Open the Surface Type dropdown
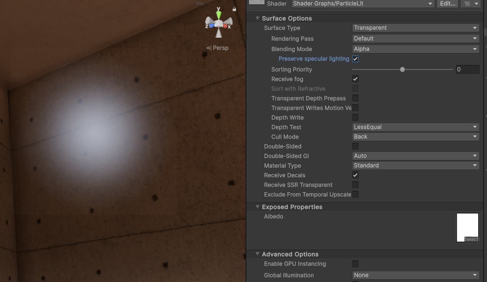 (415, 28)
